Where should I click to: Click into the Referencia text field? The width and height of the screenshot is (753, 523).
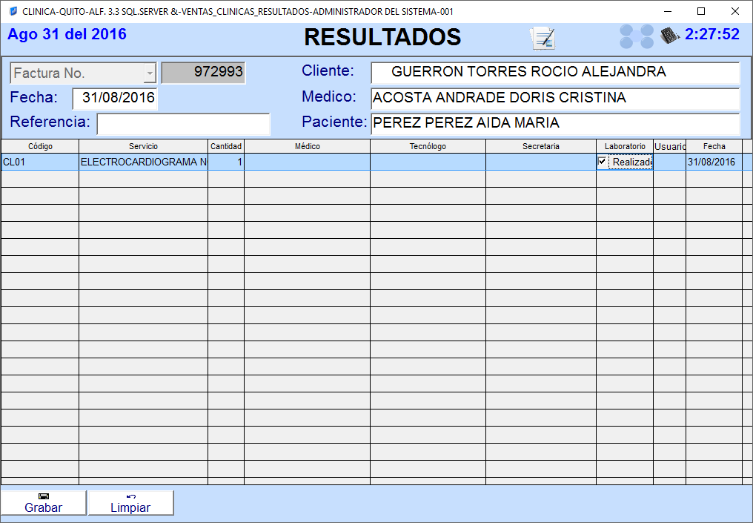183,122
